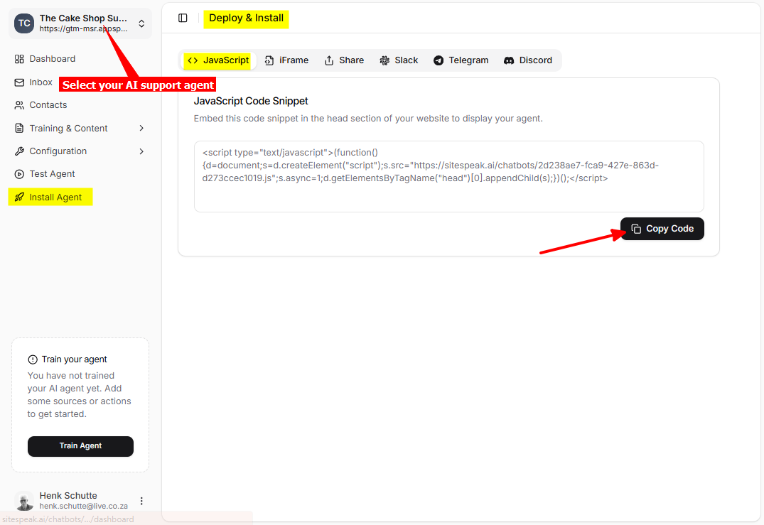Viewport: 764px width, 525px height.
Task: Click Henk Schutte's profile photo
Action: [x=24, y=501]
